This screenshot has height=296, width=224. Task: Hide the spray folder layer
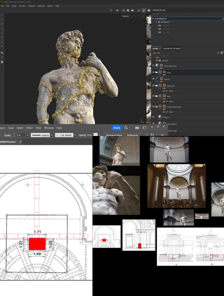(x=153, y=72)
